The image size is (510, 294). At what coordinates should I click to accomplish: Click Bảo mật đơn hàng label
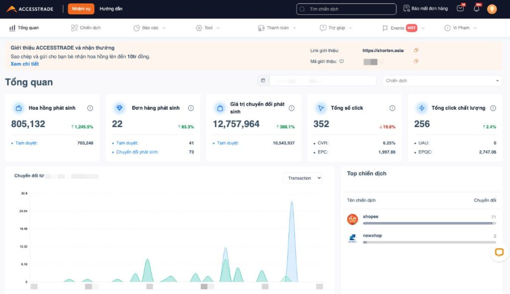click(429, 8)
